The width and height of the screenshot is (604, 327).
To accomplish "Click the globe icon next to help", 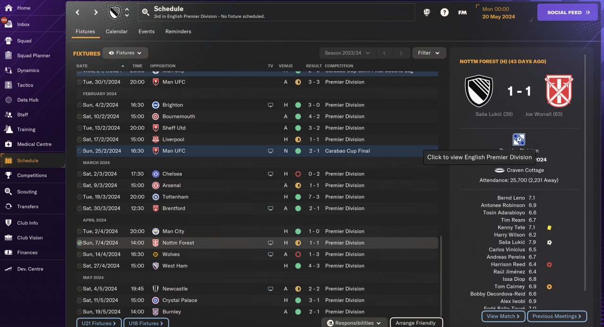I will pos(427,13).
